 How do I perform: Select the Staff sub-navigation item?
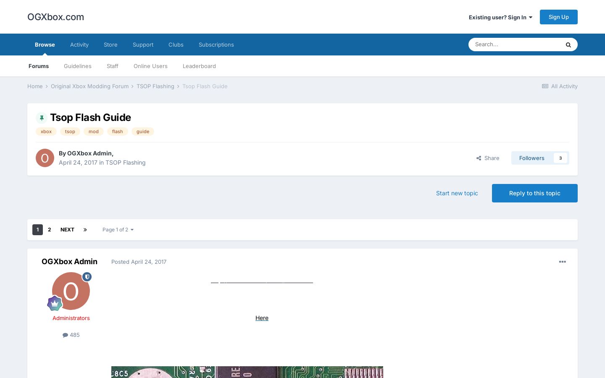click(113, 66)
